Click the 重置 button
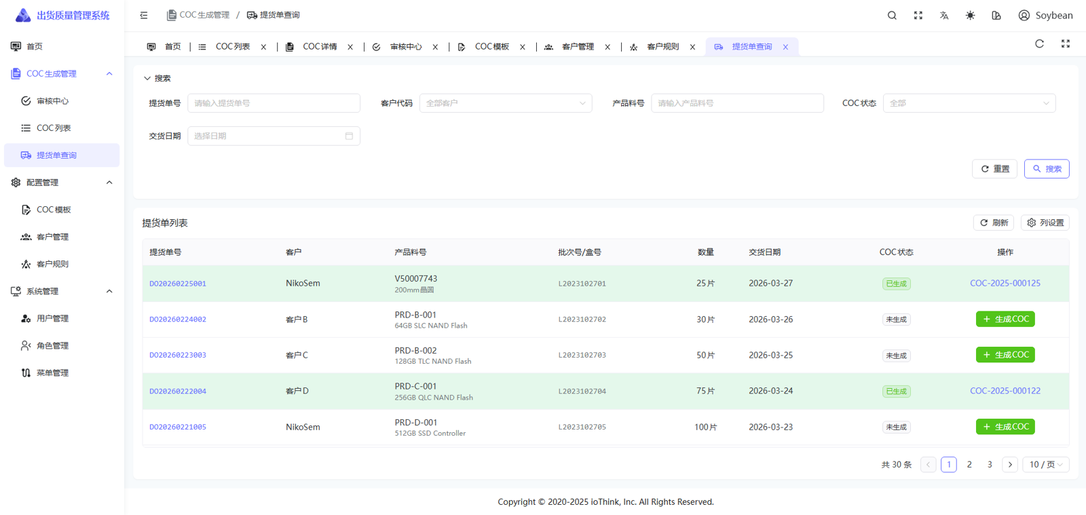Viewport: 1086px width, 515px height. tap(994, 169)
